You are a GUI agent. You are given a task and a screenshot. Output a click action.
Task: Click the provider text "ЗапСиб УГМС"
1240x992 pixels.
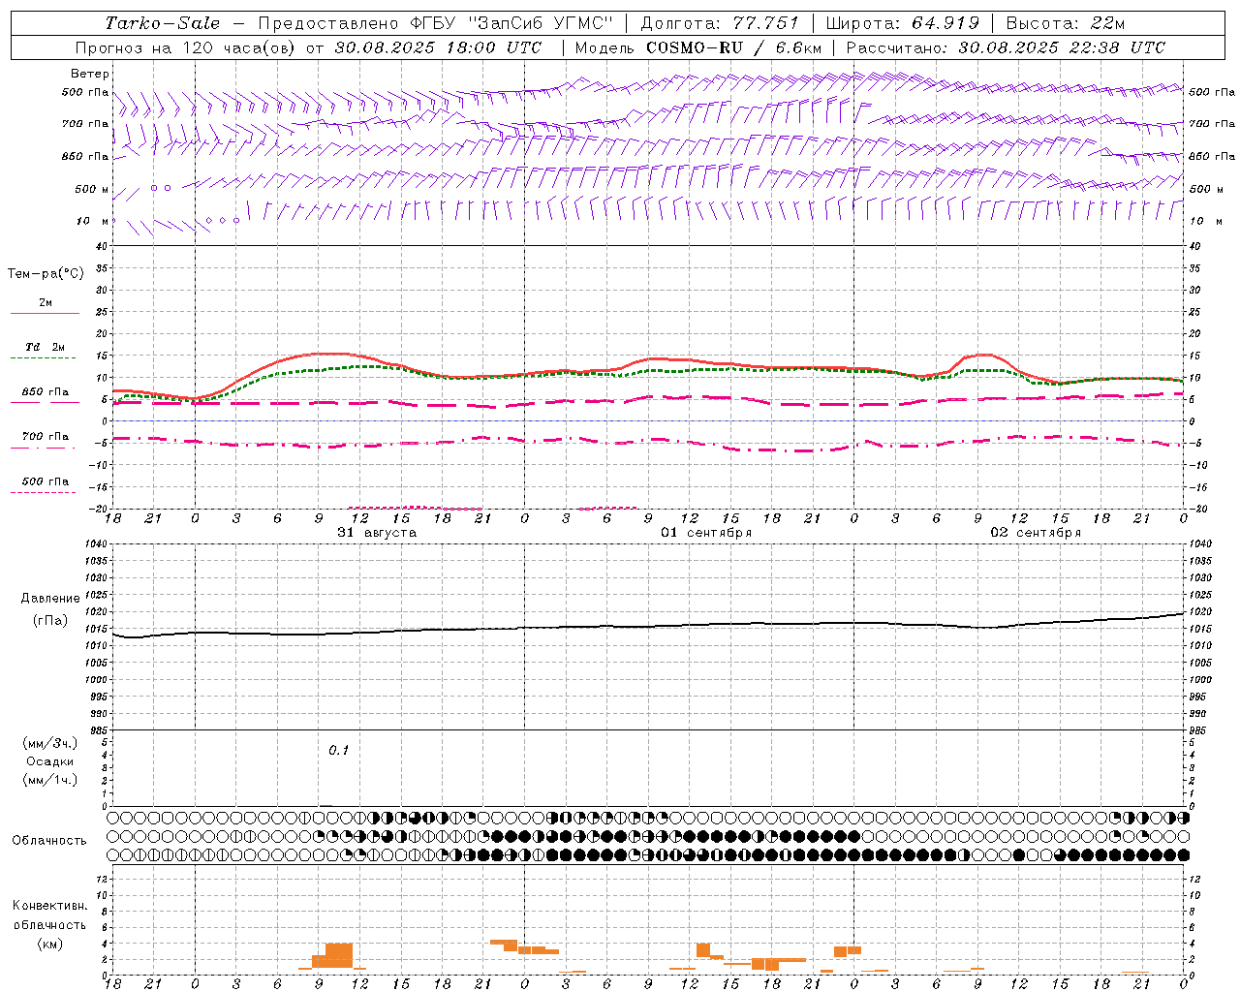pyautogui.click(x=541, y=23)
